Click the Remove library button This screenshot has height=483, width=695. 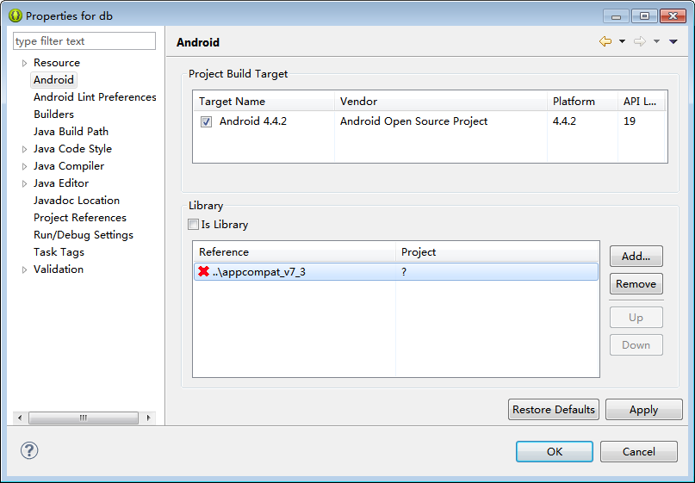pos(636,283)
